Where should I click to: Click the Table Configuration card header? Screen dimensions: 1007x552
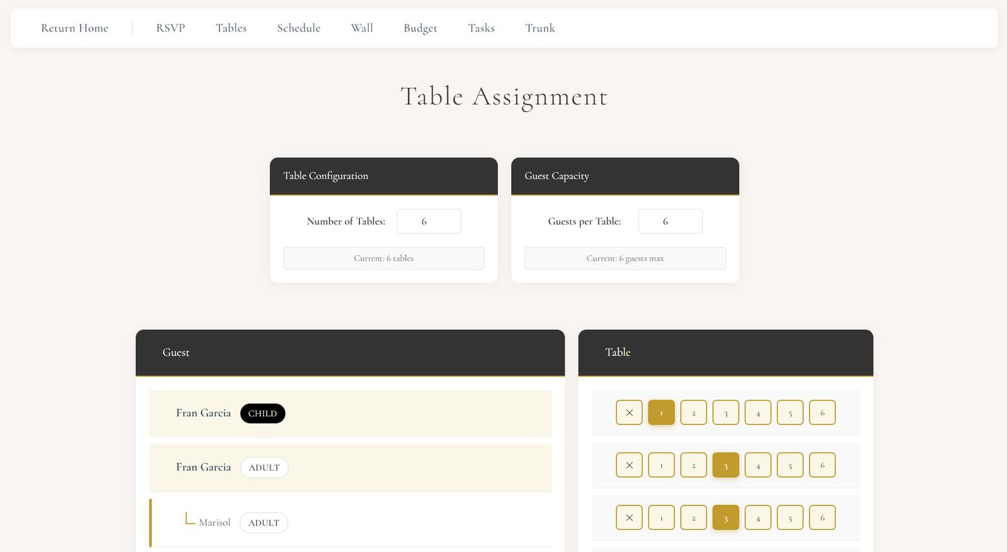click(384, 176)
